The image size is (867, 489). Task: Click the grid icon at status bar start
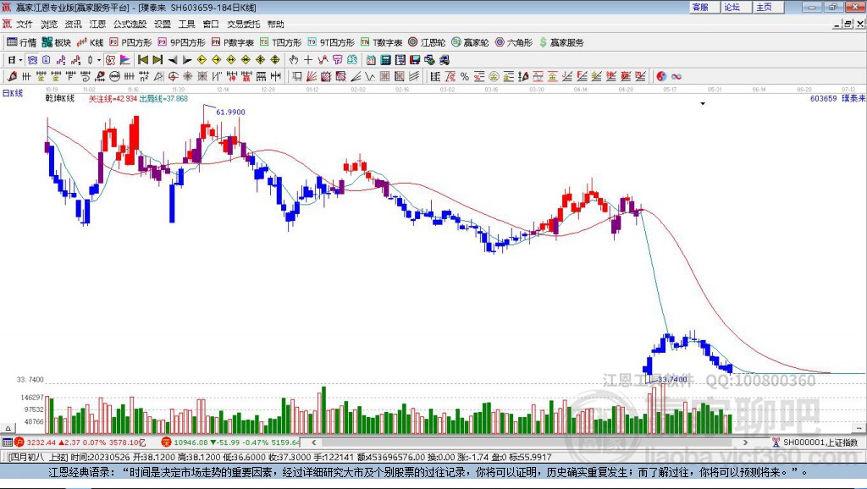pyautogui.click(x=7, y=442)
